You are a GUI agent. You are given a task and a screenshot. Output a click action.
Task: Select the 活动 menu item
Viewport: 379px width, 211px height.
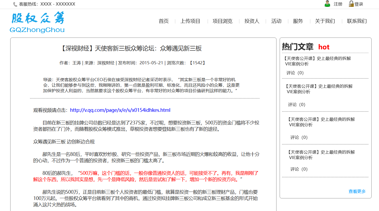coord(276,21)
